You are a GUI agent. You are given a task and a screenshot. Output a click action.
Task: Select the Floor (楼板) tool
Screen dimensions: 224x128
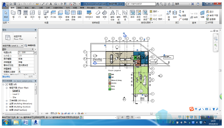click(x=60, y=15)
